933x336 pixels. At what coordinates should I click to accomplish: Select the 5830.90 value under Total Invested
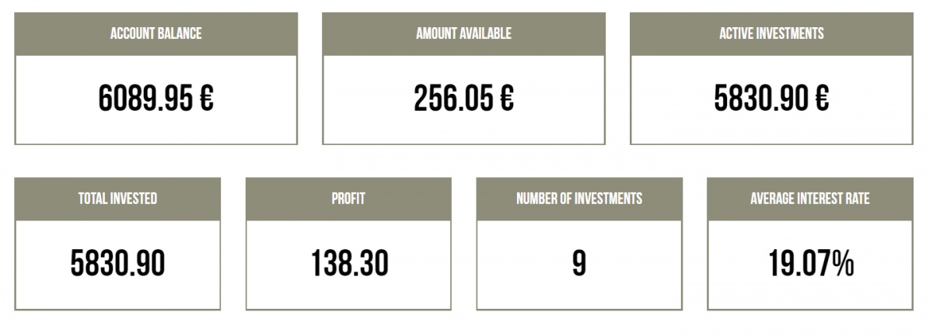pos(117,265)
